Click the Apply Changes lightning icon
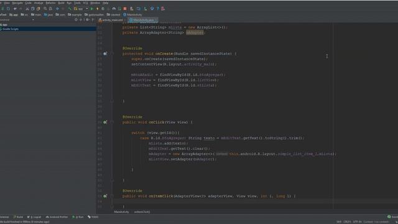 97,8
